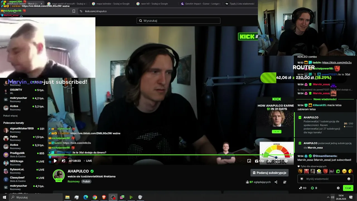Open Patiro recommended channel

coord(24,138)
